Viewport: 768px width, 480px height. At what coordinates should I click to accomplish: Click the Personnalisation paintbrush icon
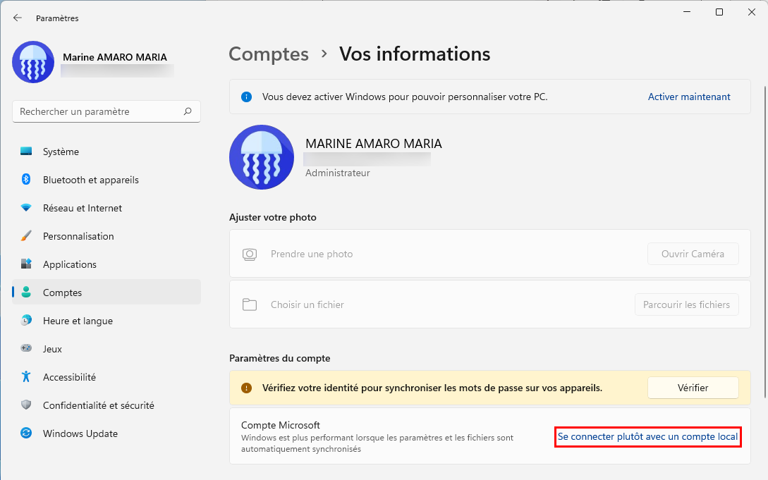(26, 236)
